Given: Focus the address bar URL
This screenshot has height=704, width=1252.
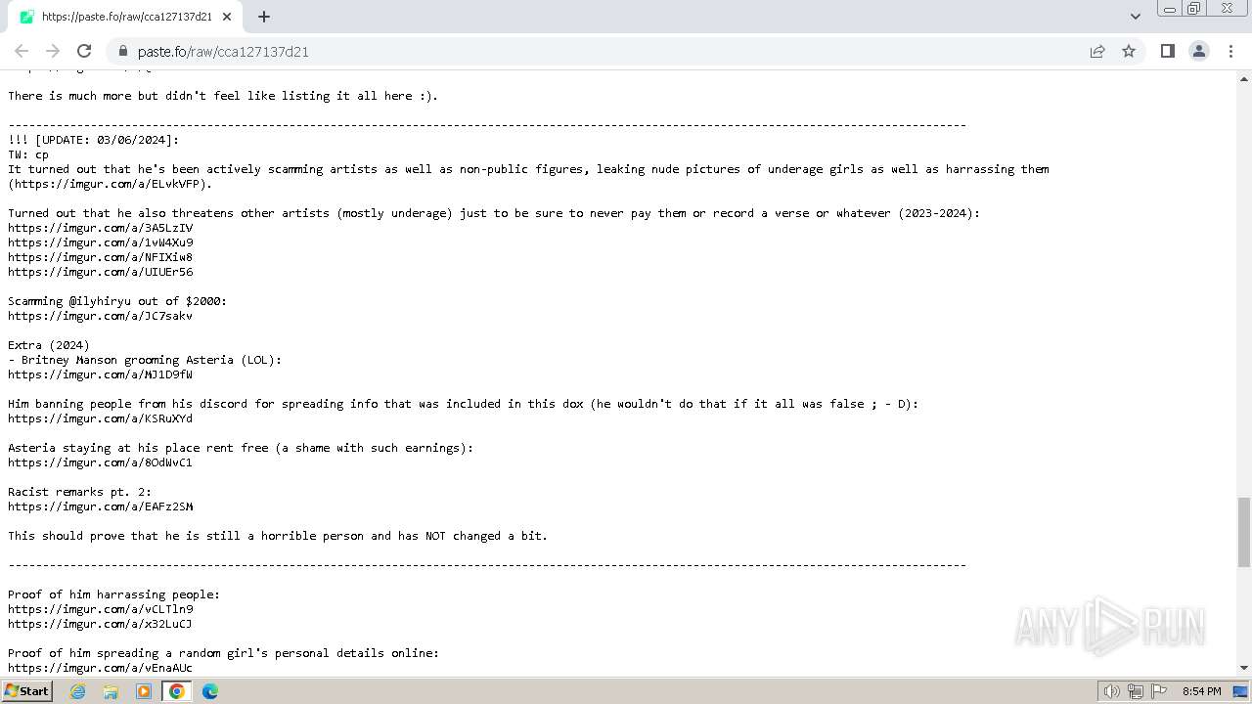Looking at the screenshot, I should [x=223, y=52].
